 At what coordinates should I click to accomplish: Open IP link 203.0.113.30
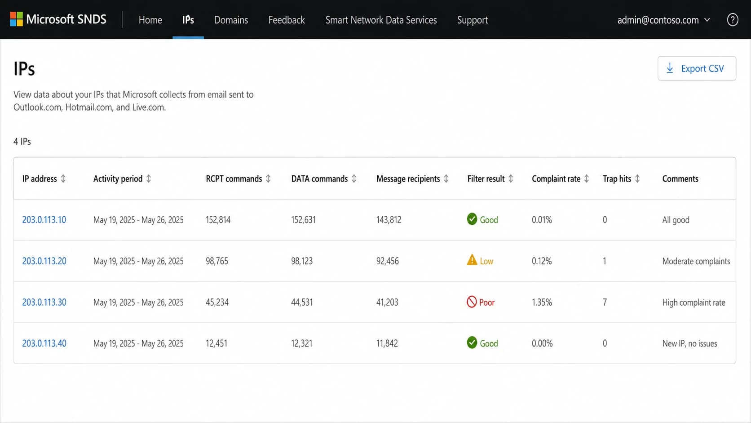click(44, 303)
